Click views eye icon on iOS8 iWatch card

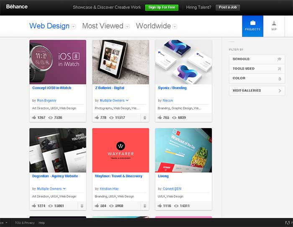click(x=51, y=118)
